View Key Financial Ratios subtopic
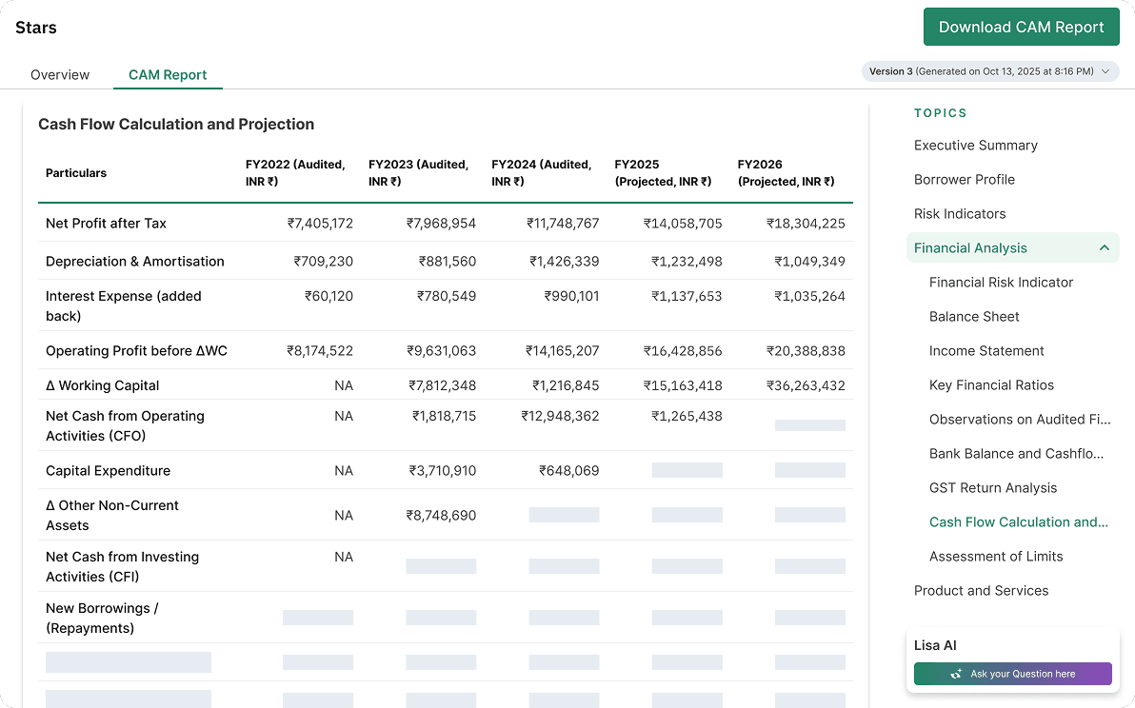Viewport: 1135px width, 708px height. 991,384
